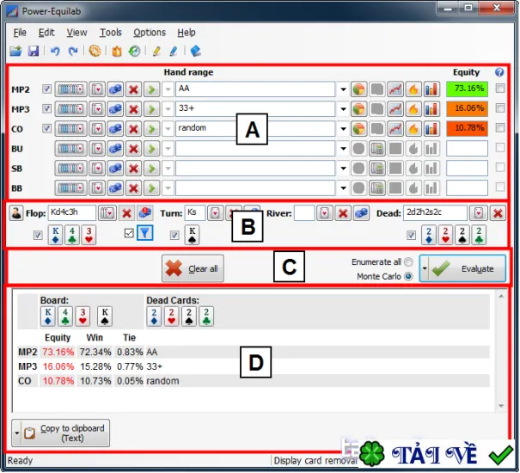
Task: Clear the dead cards field
Action: pyautogui.click(x=498, y=213)
